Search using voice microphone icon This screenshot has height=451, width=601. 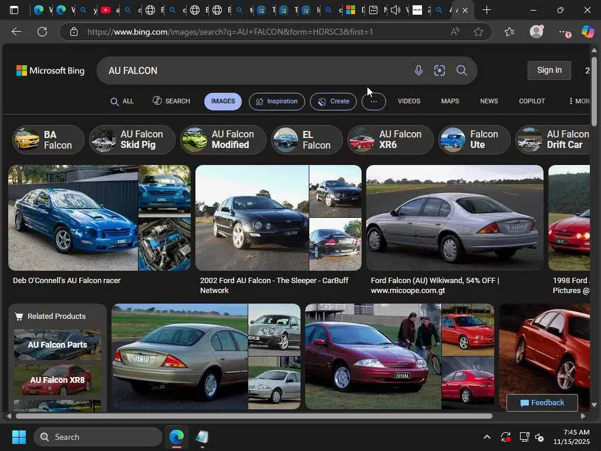click(418, 70)
